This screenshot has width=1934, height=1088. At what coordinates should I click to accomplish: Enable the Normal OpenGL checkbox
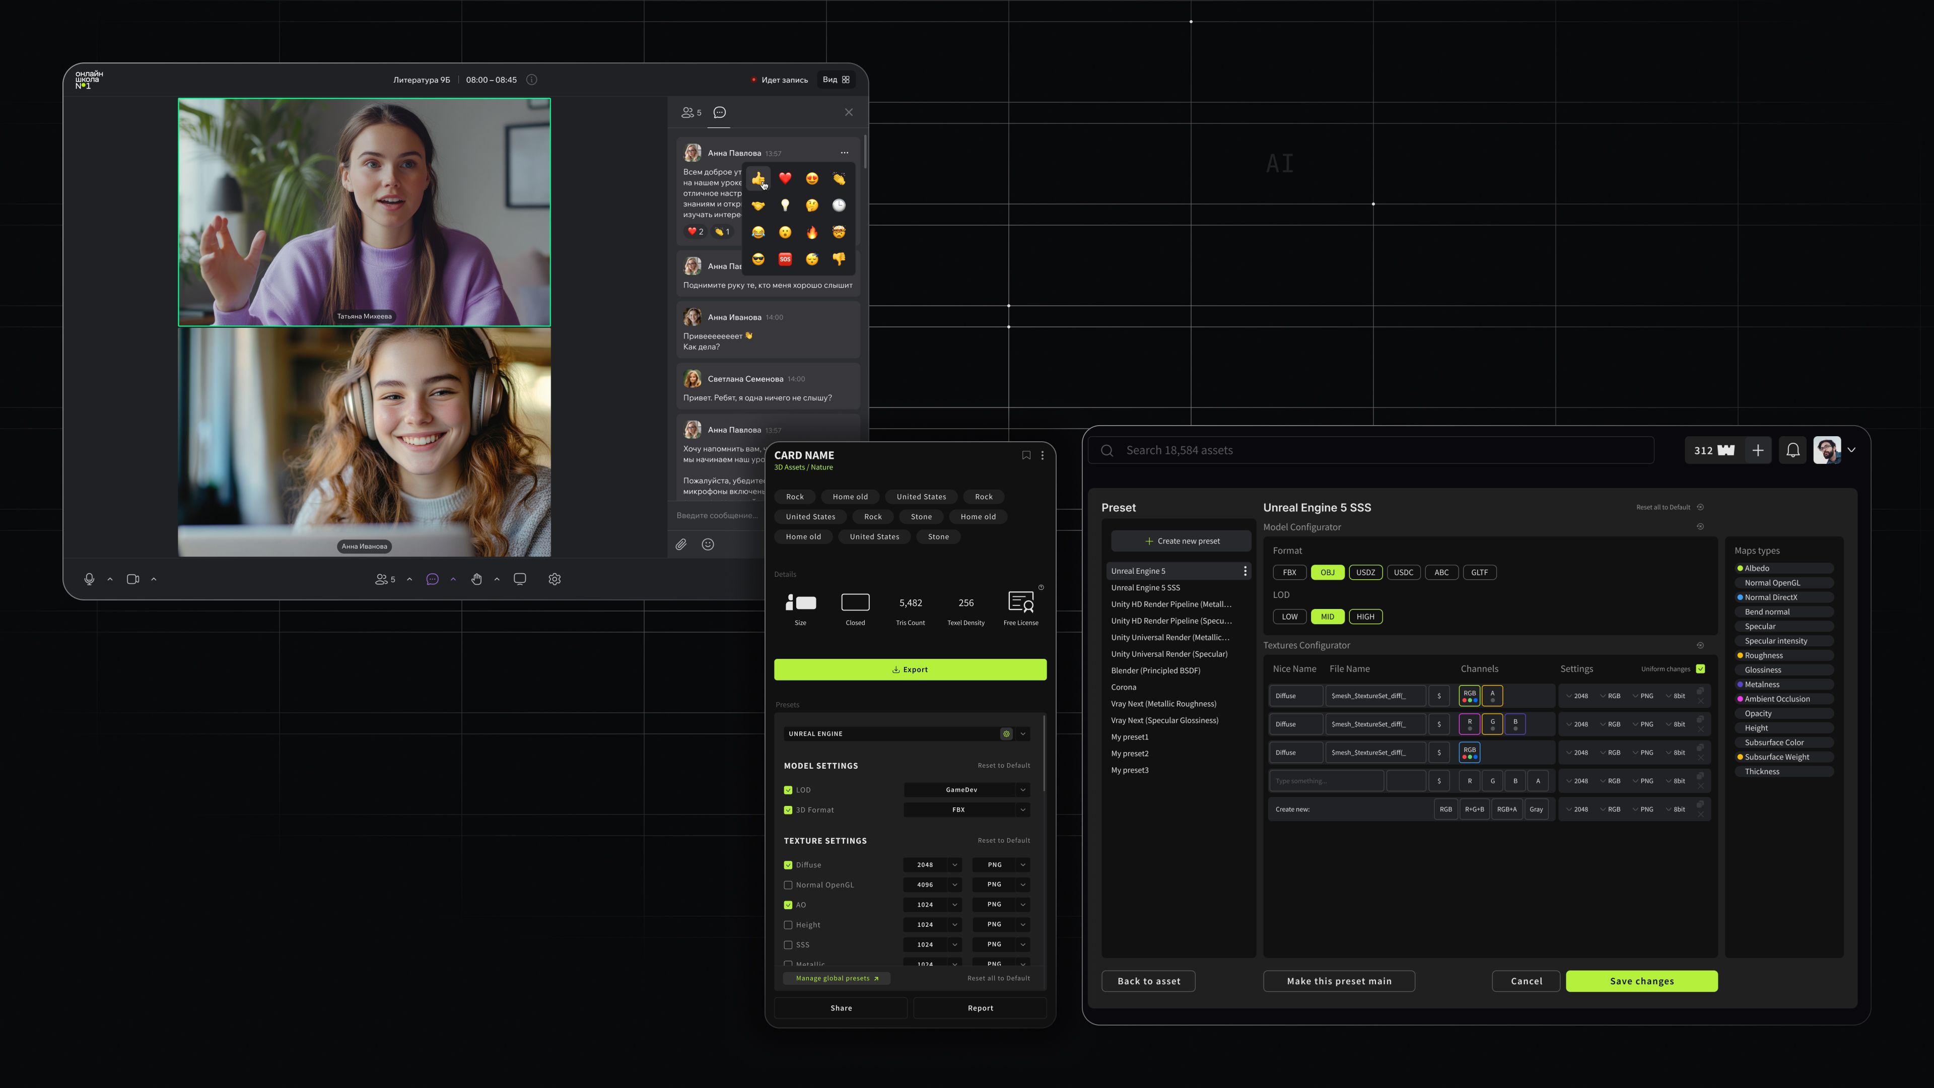[x=788, y=885]
